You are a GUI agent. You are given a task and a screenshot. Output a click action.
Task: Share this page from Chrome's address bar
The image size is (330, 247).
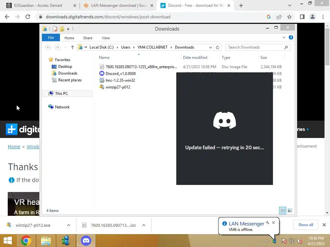pos(279,17)
